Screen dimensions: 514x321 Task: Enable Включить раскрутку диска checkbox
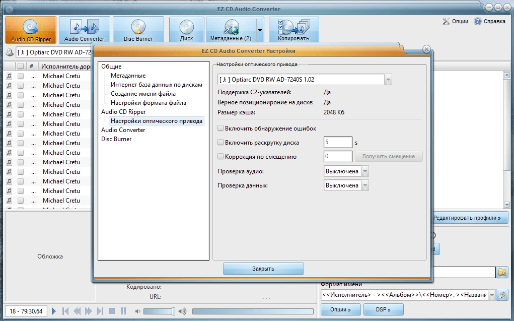click(x=221, y=143)
